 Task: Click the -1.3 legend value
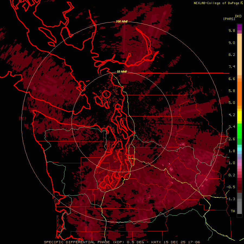[x=231, y=199]
